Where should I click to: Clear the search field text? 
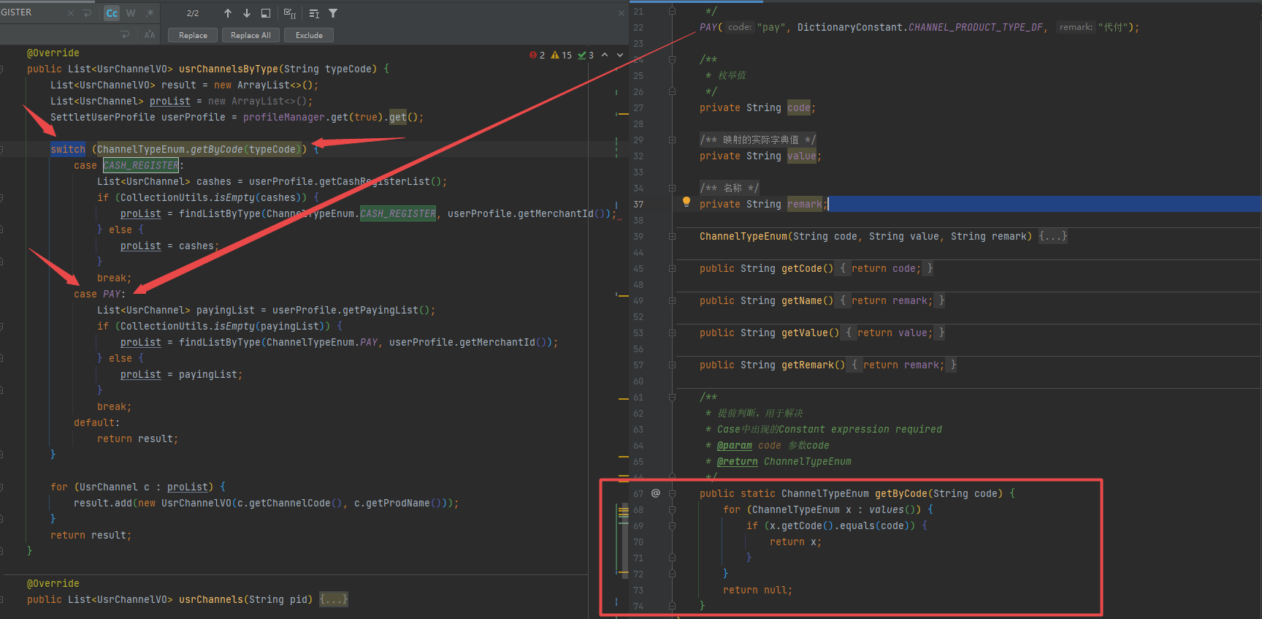click(x=71, y=13)
